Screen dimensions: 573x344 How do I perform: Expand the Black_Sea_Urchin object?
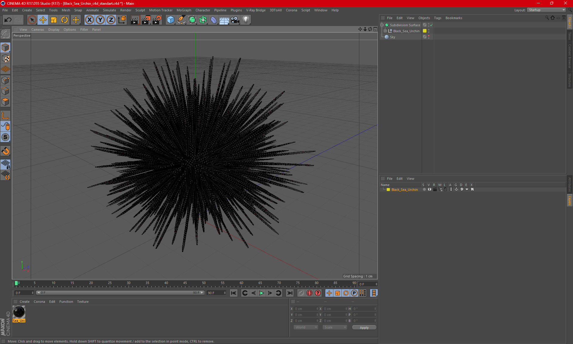385,31
